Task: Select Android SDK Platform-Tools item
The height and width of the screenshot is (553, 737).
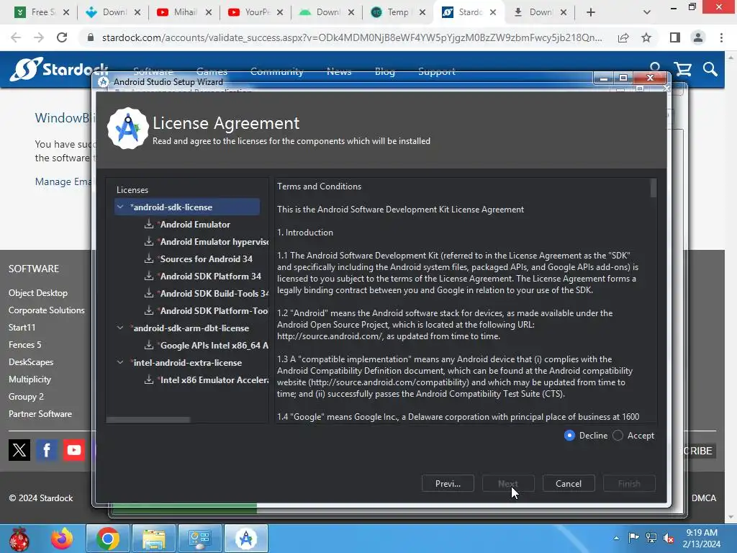Action: click(x=214, y=311)
